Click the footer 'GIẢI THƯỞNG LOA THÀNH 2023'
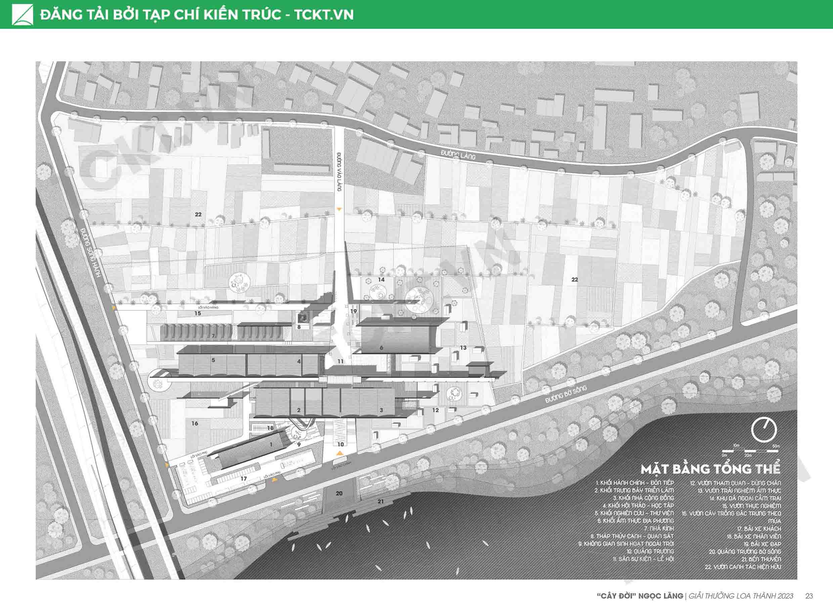The width and height of the screenshot is (833, 615). click(x=741, y=596)
